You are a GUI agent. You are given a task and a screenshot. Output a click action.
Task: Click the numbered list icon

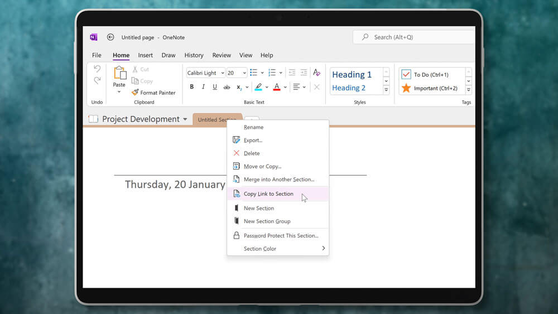pyautogui.click(x=272, y=73)
